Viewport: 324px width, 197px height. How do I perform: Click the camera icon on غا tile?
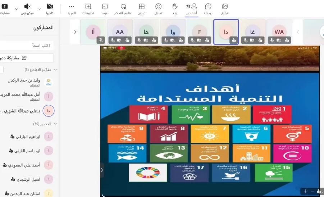(x=252, y=41)
